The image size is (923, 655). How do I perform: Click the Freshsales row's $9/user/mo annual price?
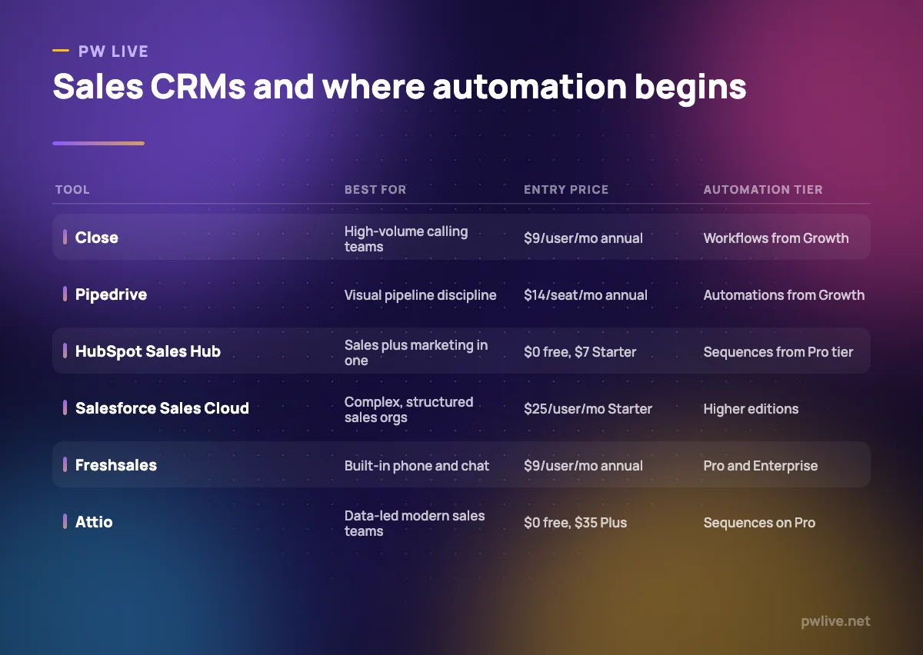click(583, 466)
